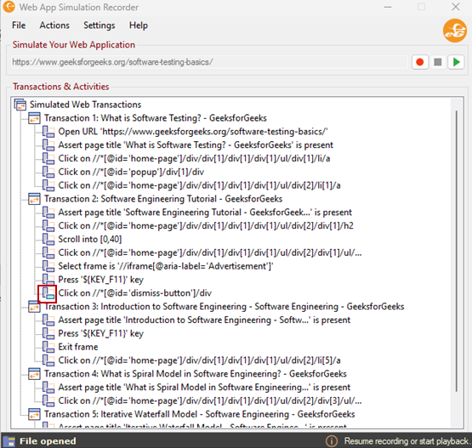Click icon of Assert 'What is Spiral Model' step
The image size is (472, 448).
coord(48,388)
